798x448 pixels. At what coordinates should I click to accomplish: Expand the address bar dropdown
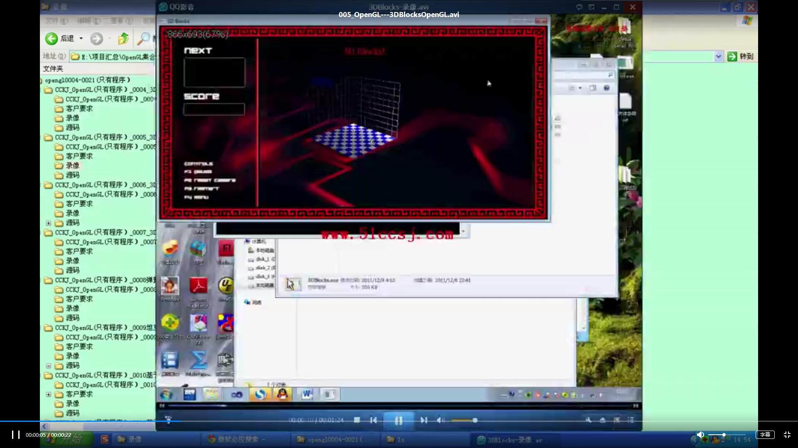point(718,56)
